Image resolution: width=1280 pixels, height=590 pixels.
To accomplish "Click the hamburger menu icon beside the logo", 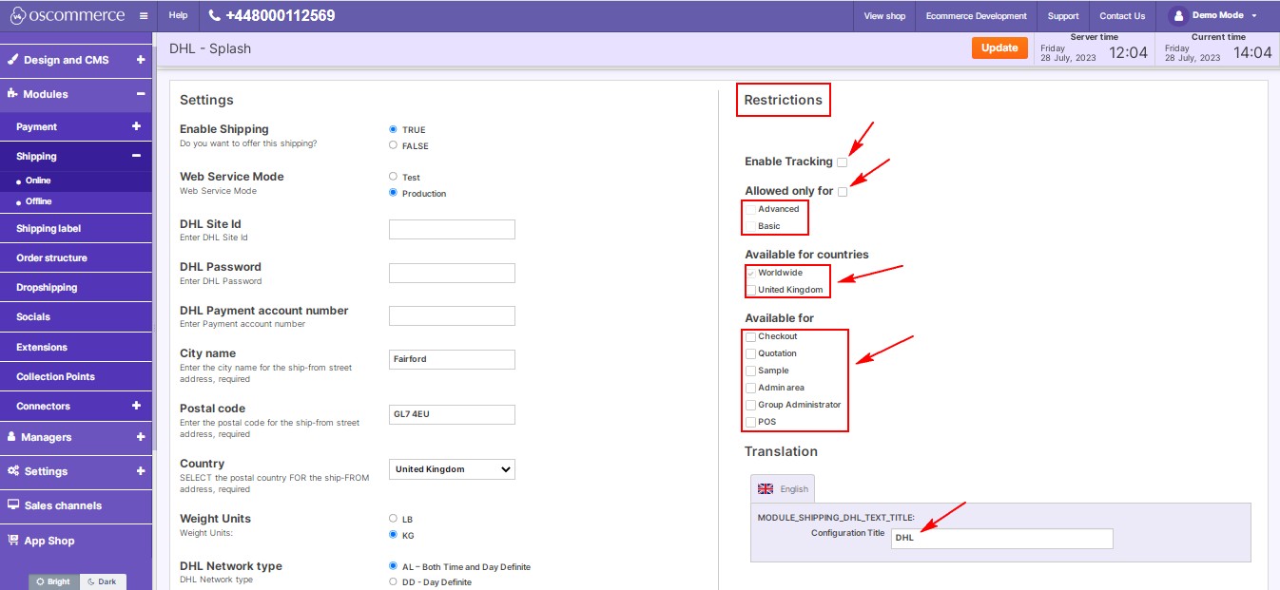I will 143,16.
